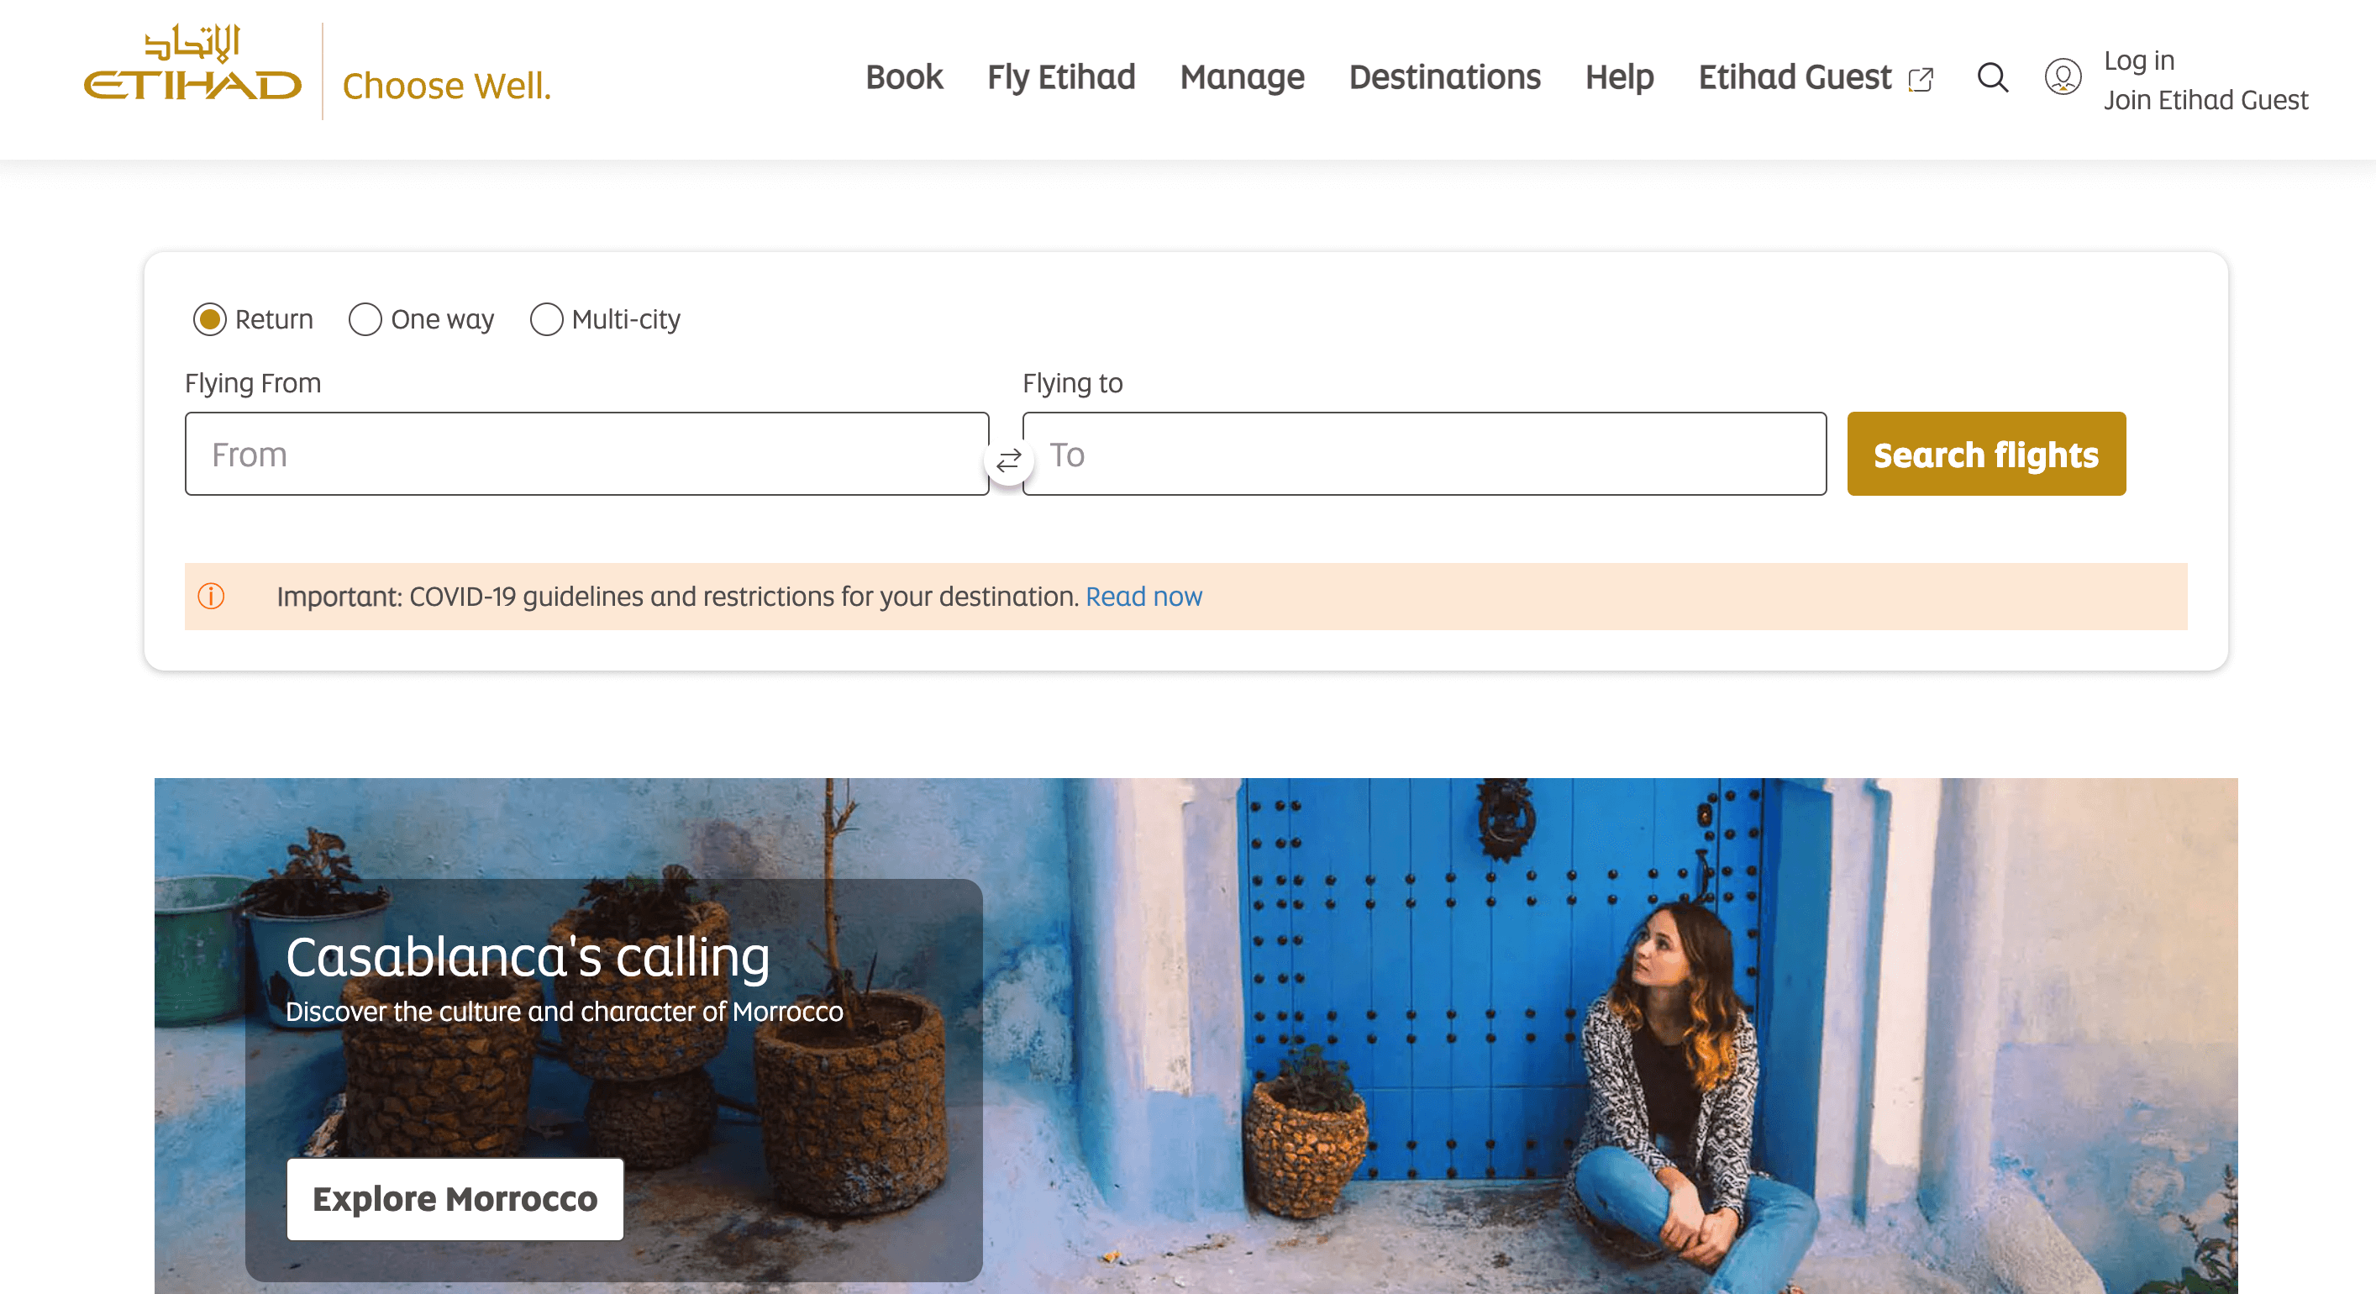Click the swap origin and destination icon
The image size is (2376, 1294).
pos(1008,459)
